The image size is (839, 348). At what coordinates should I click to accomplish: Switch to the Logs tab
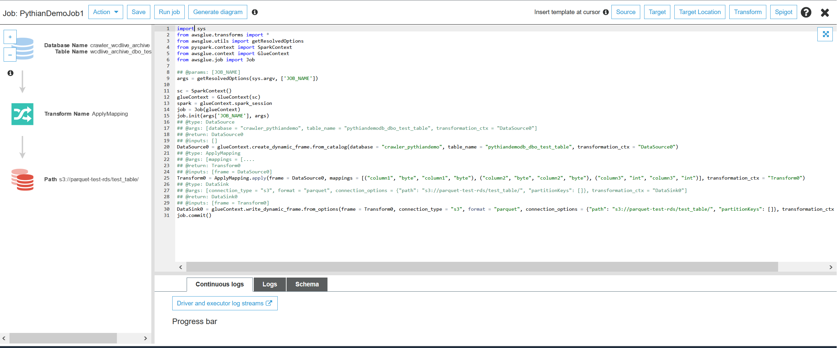point(270,284)
